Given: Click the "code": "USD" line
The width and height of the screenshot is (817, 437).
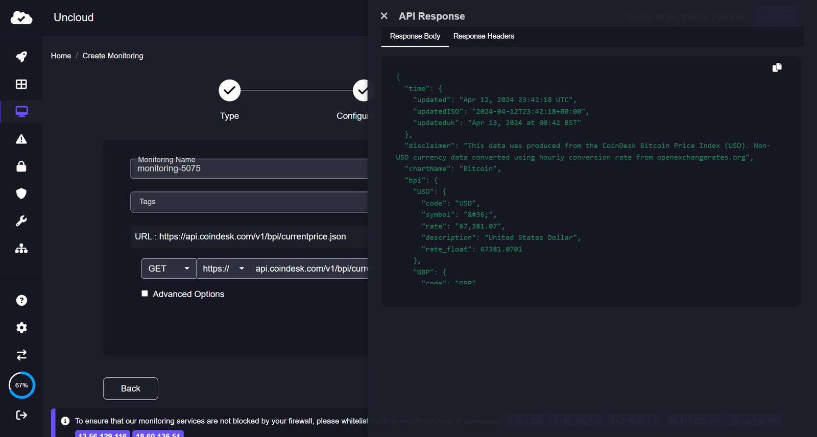Looking at the screenshot, I should 450,203.
